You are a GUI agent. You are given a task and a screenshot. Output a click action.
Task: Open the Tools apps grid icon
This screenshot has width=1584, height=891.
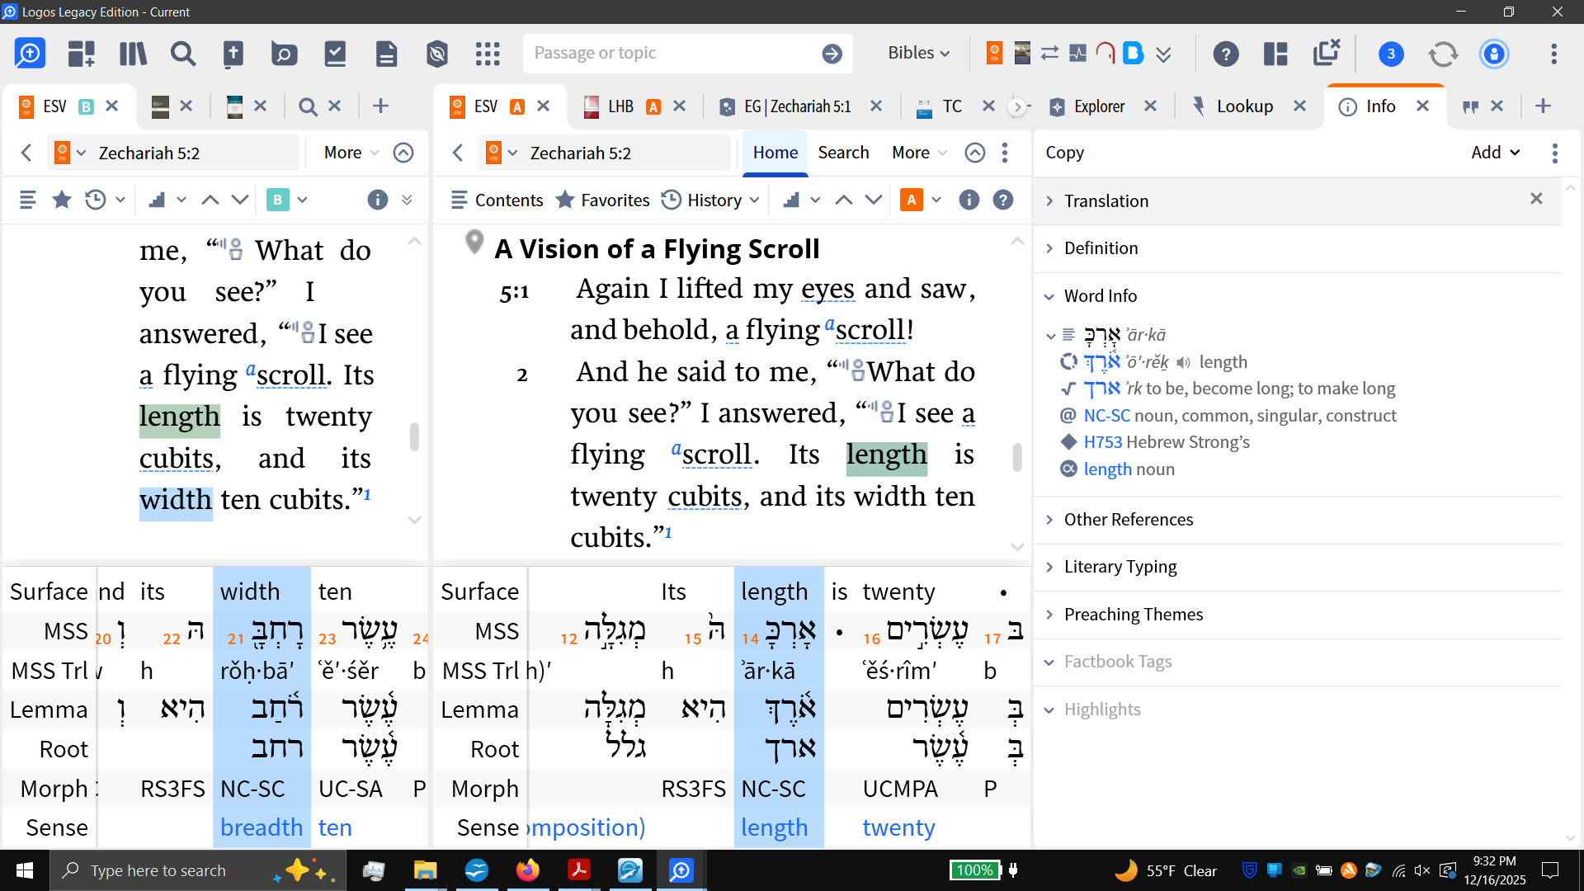(x=488, y=54)
